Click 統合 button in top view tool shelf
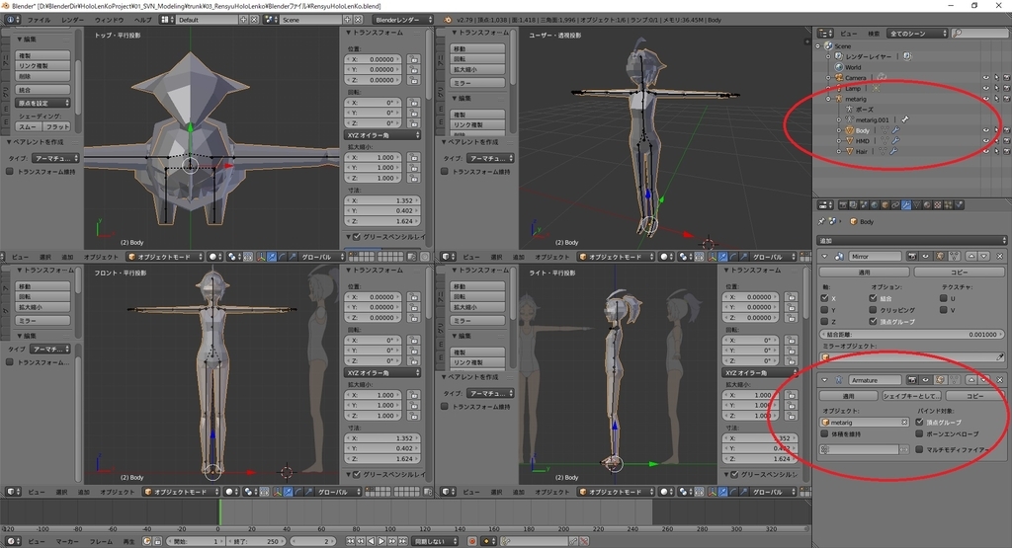 (42, 90)
